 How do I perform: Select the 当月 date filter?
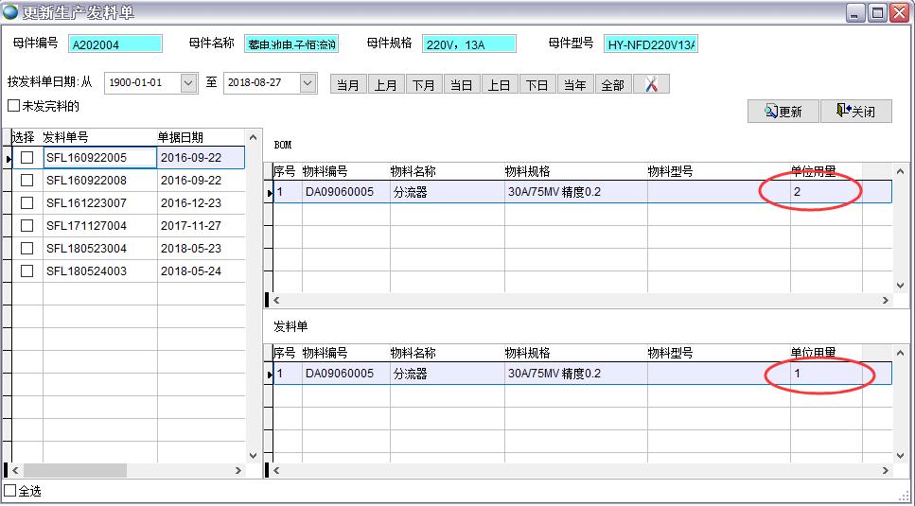pyautogui.click(x=348, y=84)
